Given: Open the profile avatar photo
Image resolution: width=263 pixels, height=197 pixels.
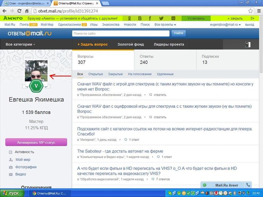Looking at the screenshot, I should click(x=36, y=70).
